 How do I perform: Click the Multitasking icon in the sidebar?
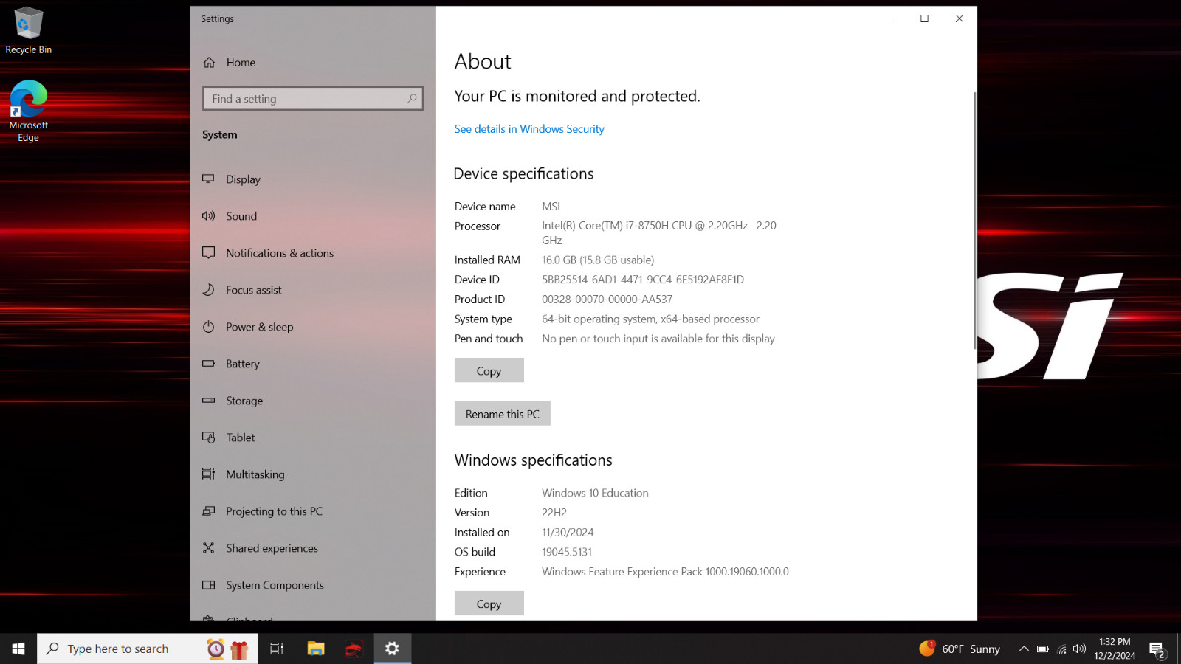click(x=209, y=474)
